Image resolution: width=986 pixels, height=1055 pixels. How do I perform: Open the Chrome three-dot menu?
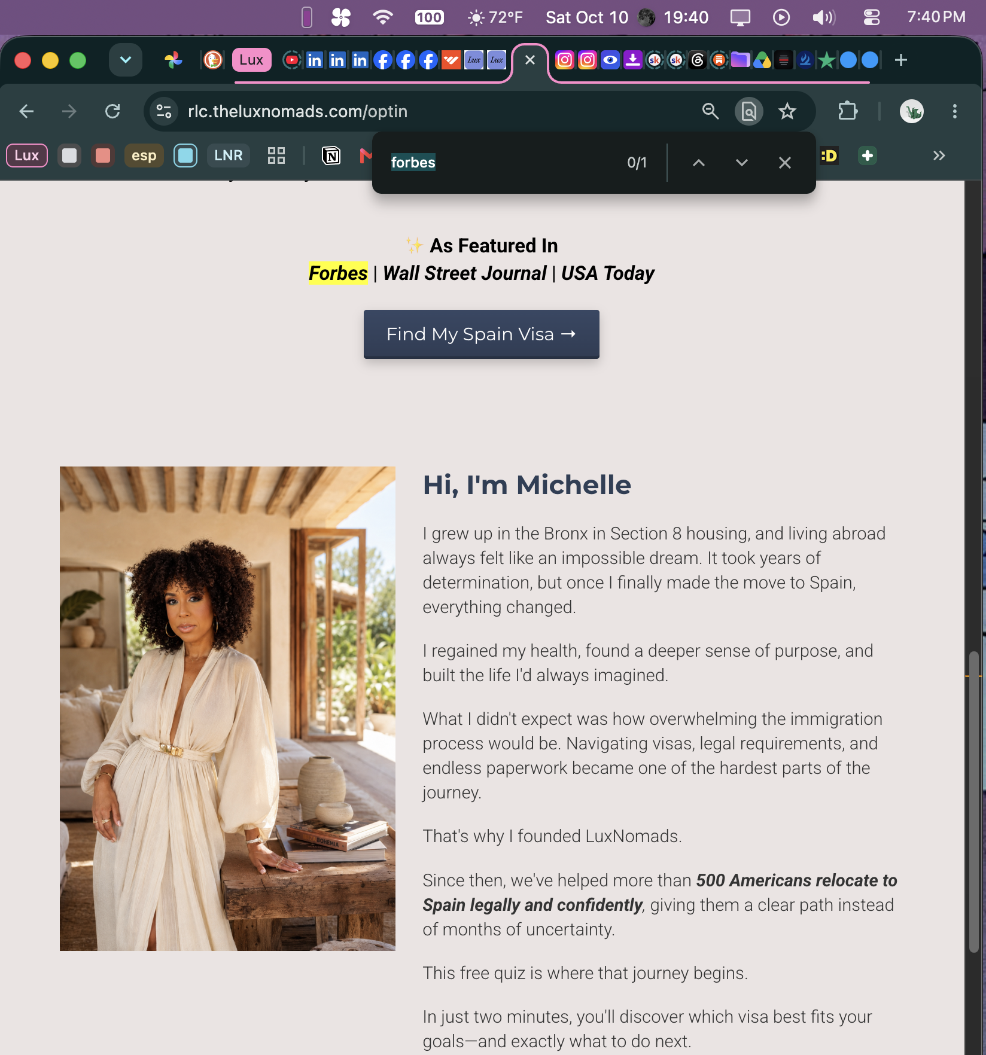pos(955,111)
